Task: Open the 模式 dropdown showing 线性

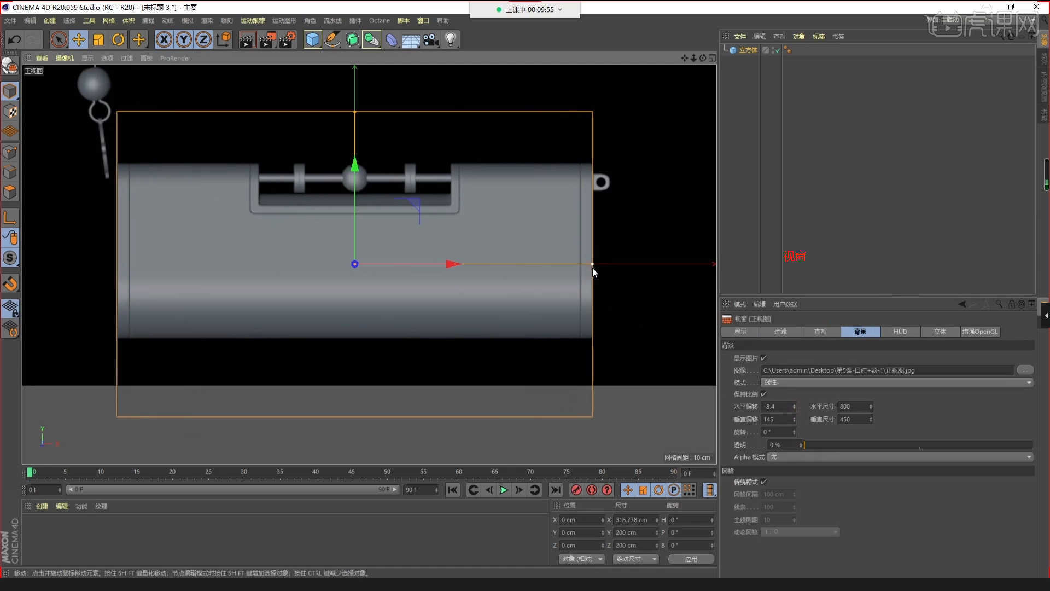Action: (x=897, y=383)
